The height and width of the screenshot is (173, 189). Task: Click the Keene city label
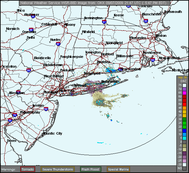[119, 15]
